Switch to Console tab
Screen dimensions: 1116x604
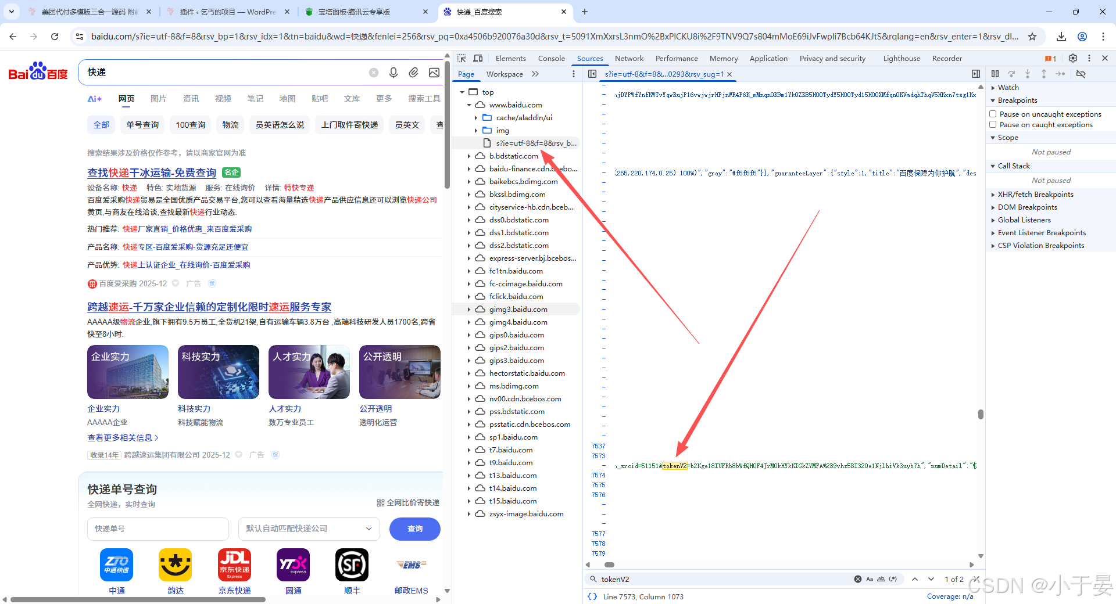click(551, 58)
